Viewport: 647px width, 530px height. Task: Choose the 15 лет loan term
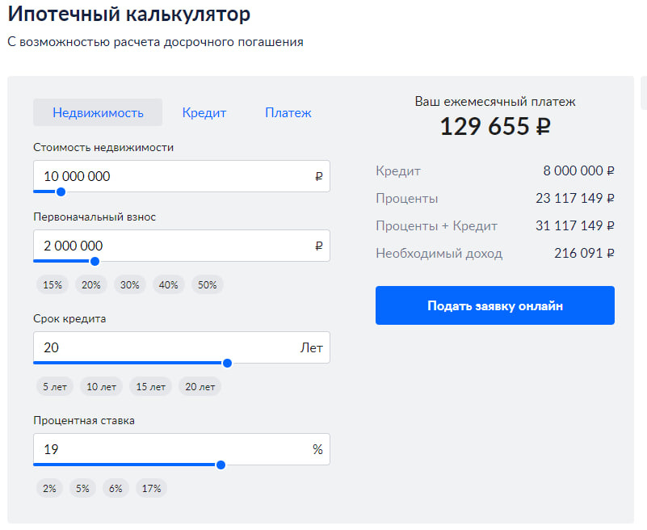tap(151, 386)
